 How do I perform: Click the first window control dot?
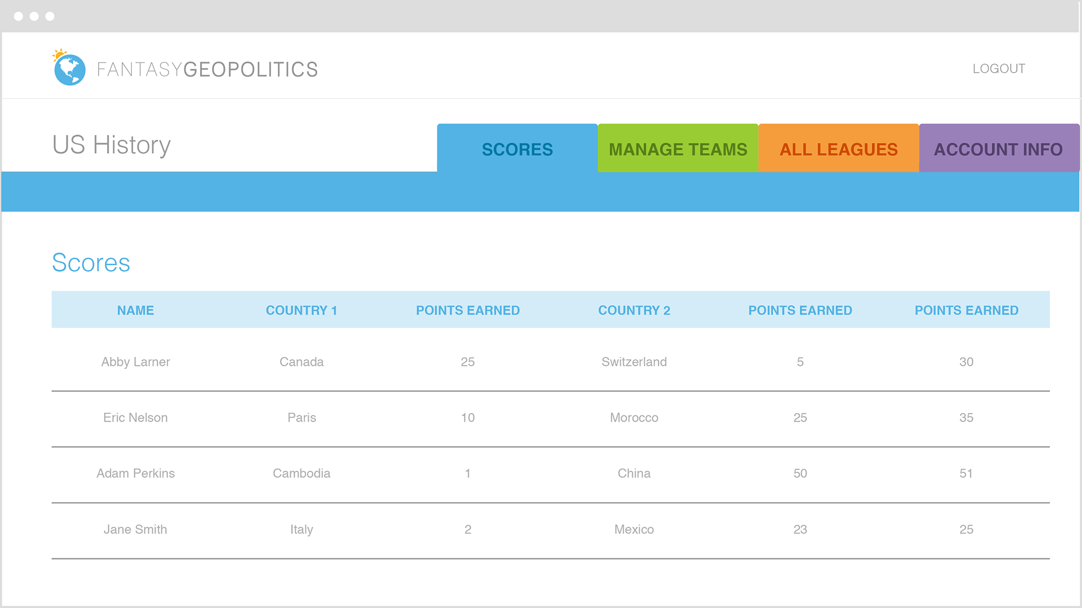click(19, 16)
